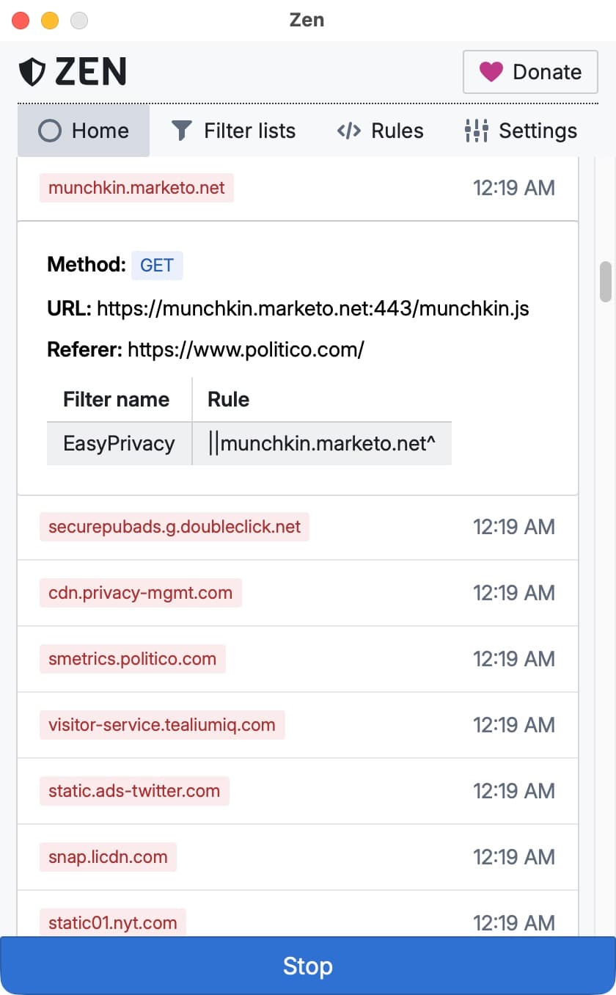The image size is (616, 995).
Task: Click the heart icon on Donate
Action: click(491, 72)
